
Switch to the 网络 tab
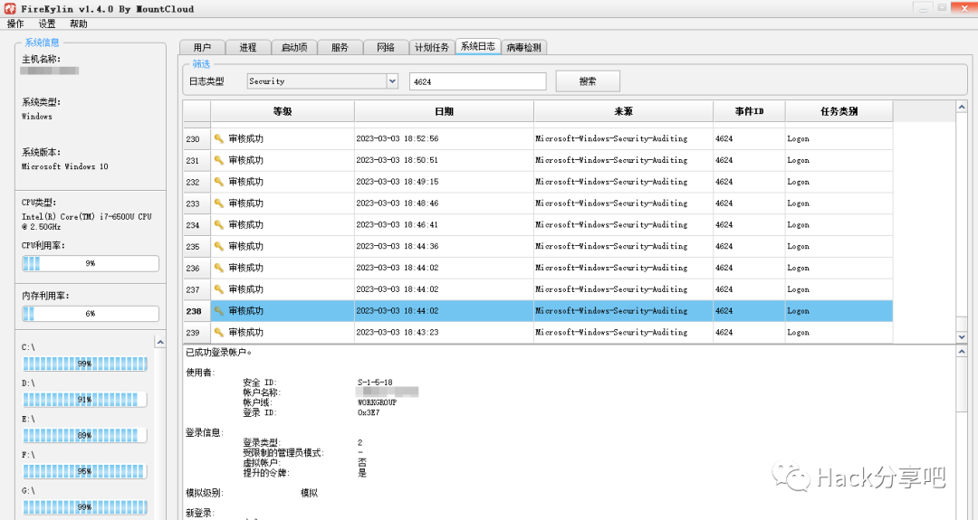tap(386, 47)
